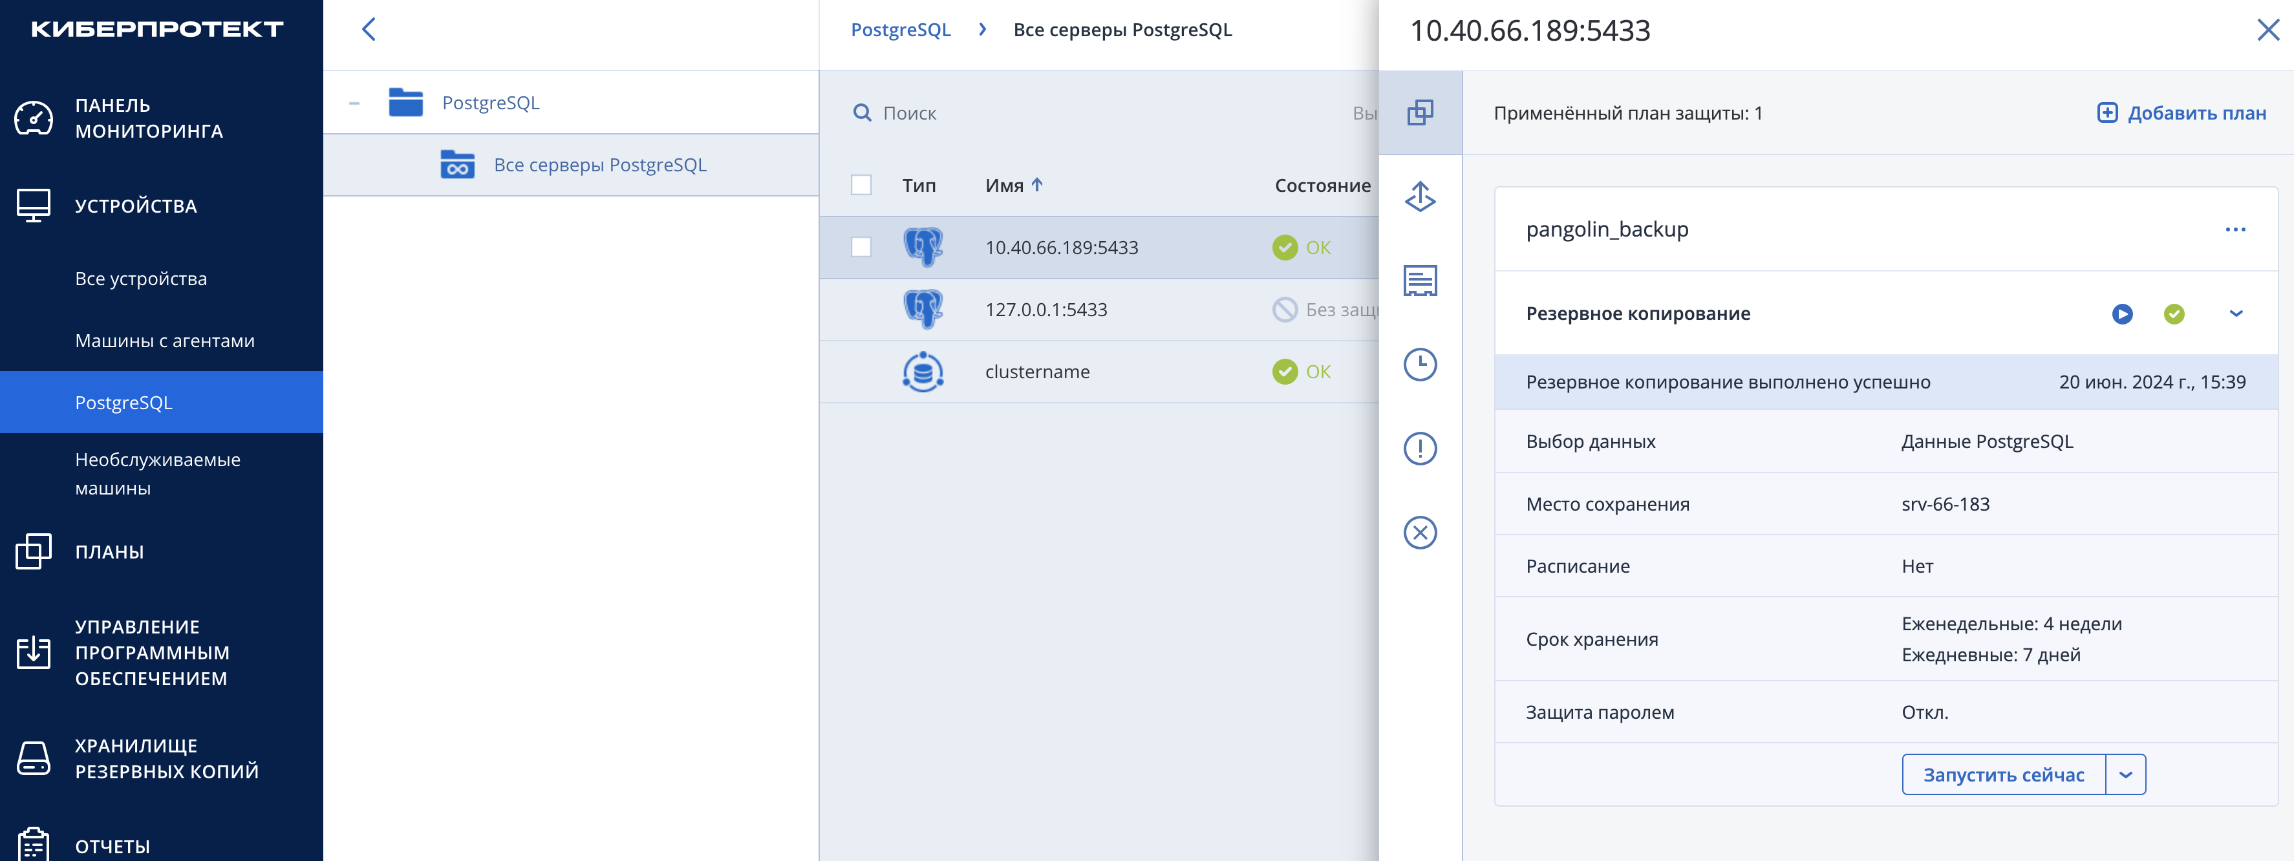This screenshot has width=2294, height=861.
Task: Select the 127.0.0.1:5433 server name
Action: pos(1046,309)
